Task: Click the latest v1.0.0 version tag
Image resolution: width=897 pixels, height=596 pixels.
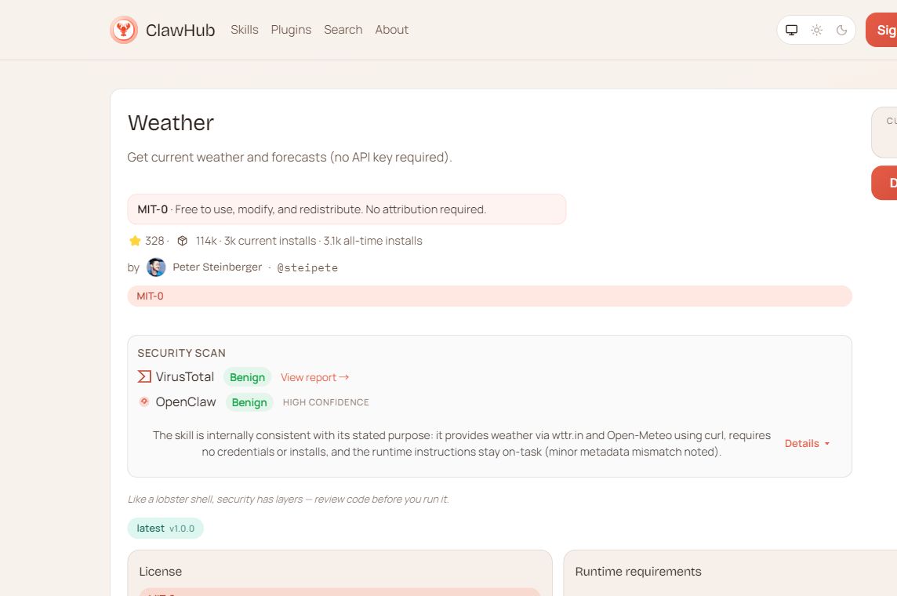Action: pos(165,528)
